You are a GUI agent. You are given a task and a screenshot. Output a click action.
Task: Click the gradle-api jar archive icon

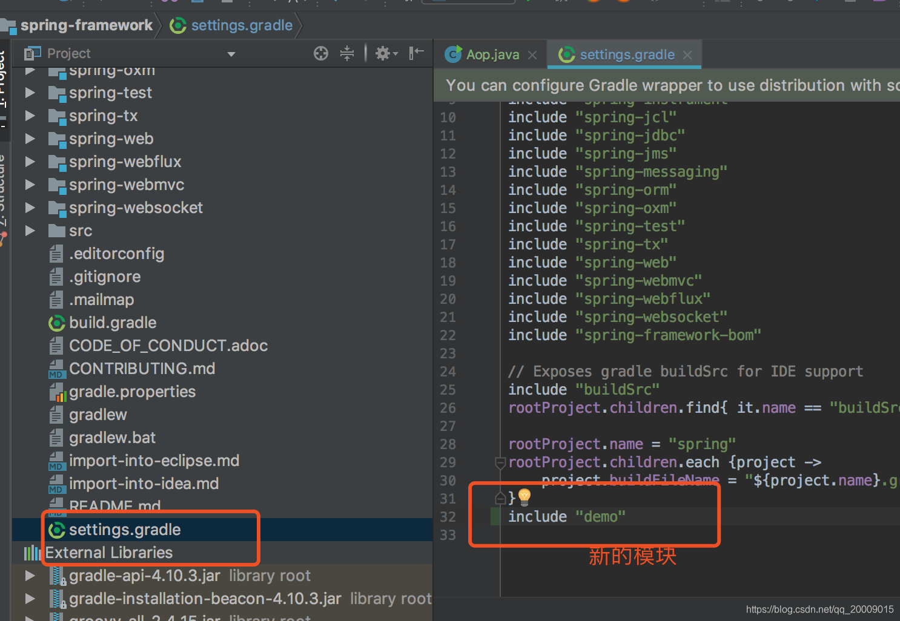[x=57, y=576]
